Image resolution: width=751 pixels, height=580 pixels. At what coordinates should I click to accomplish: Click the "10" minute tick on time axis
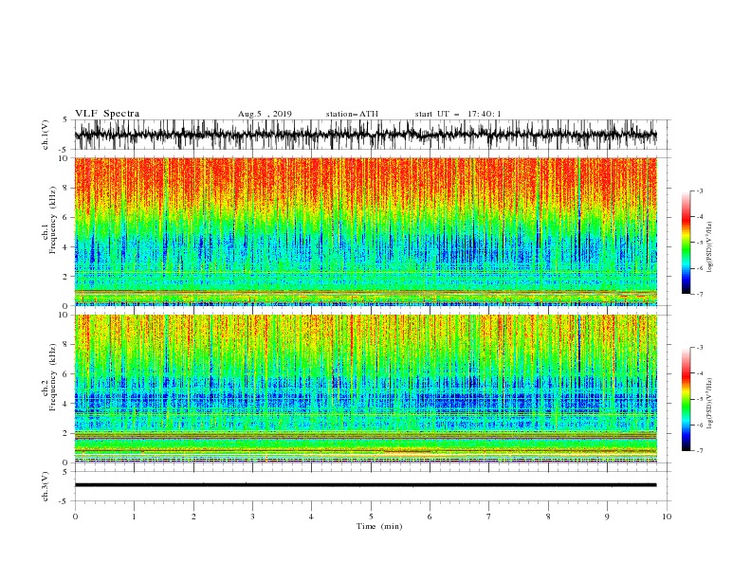[x=667, y=517]
